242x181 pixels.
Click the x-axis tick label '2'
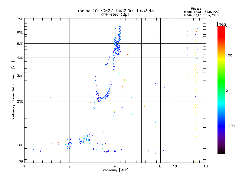(x=70, y=166)
